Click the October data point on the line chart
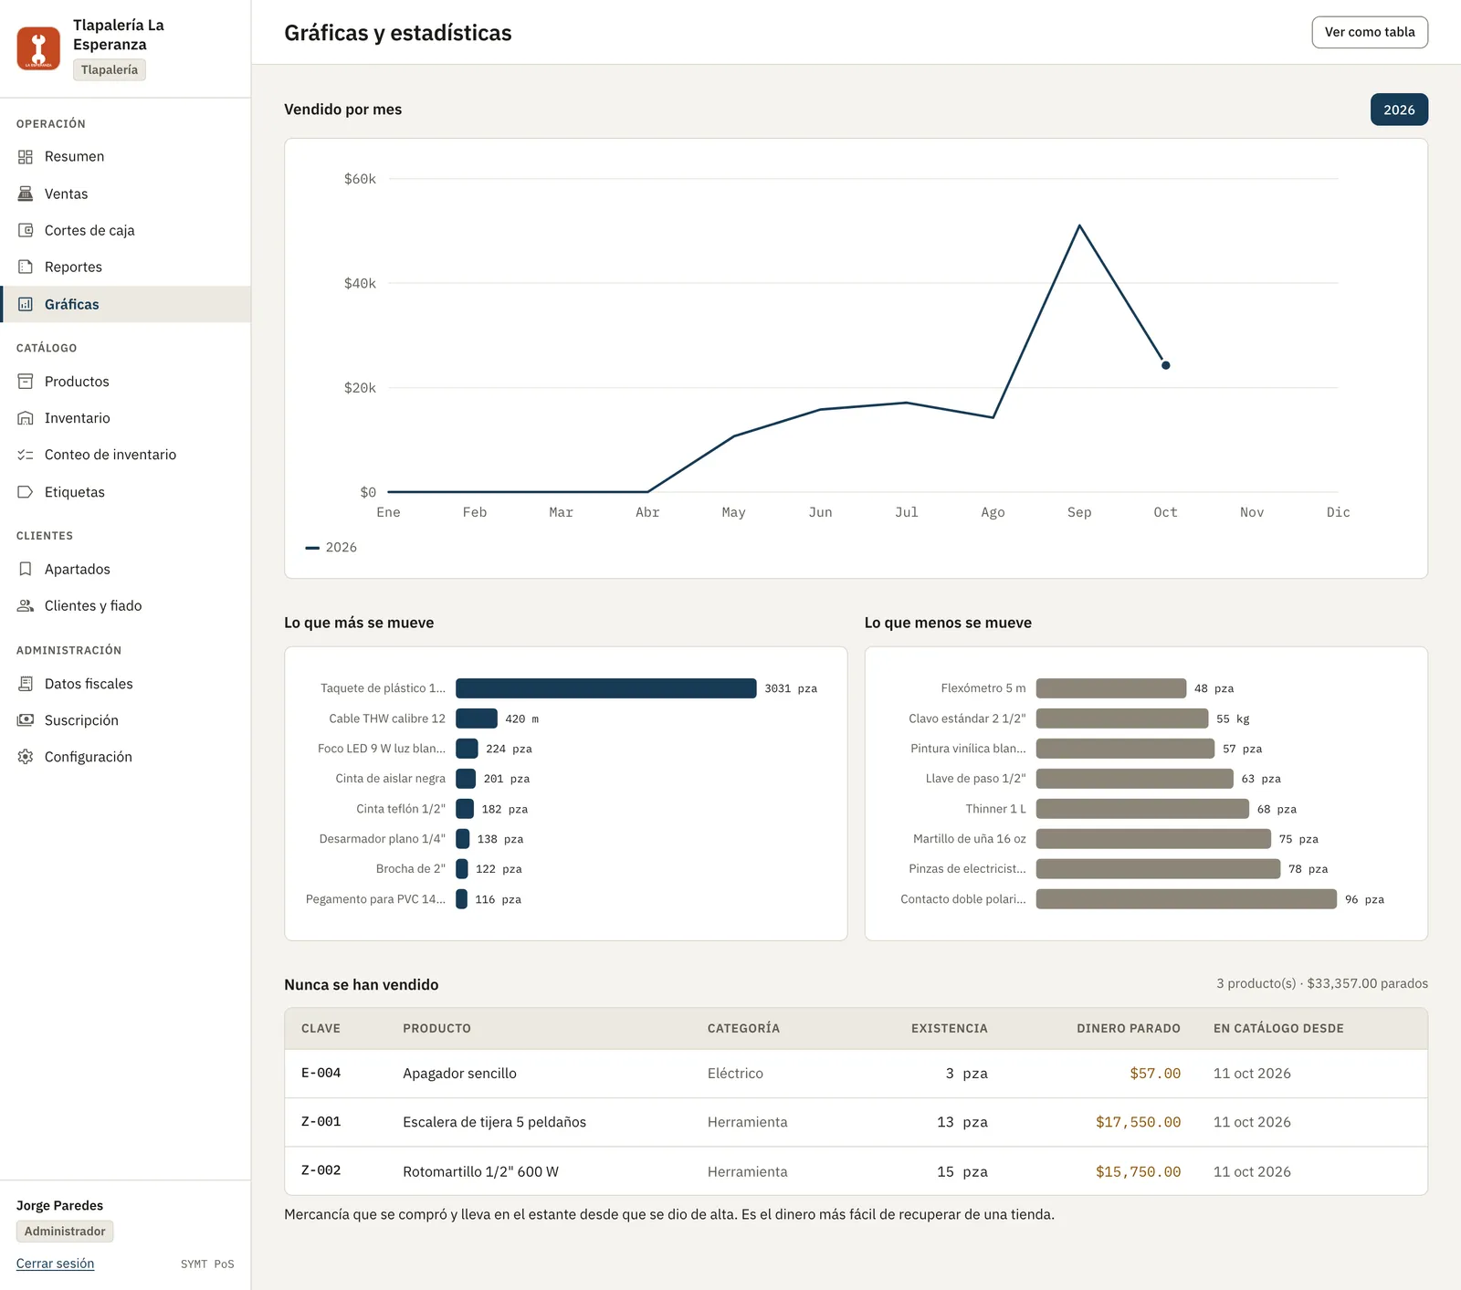The height and width of the screenshot is (1290, 1461). (1166, 365)
